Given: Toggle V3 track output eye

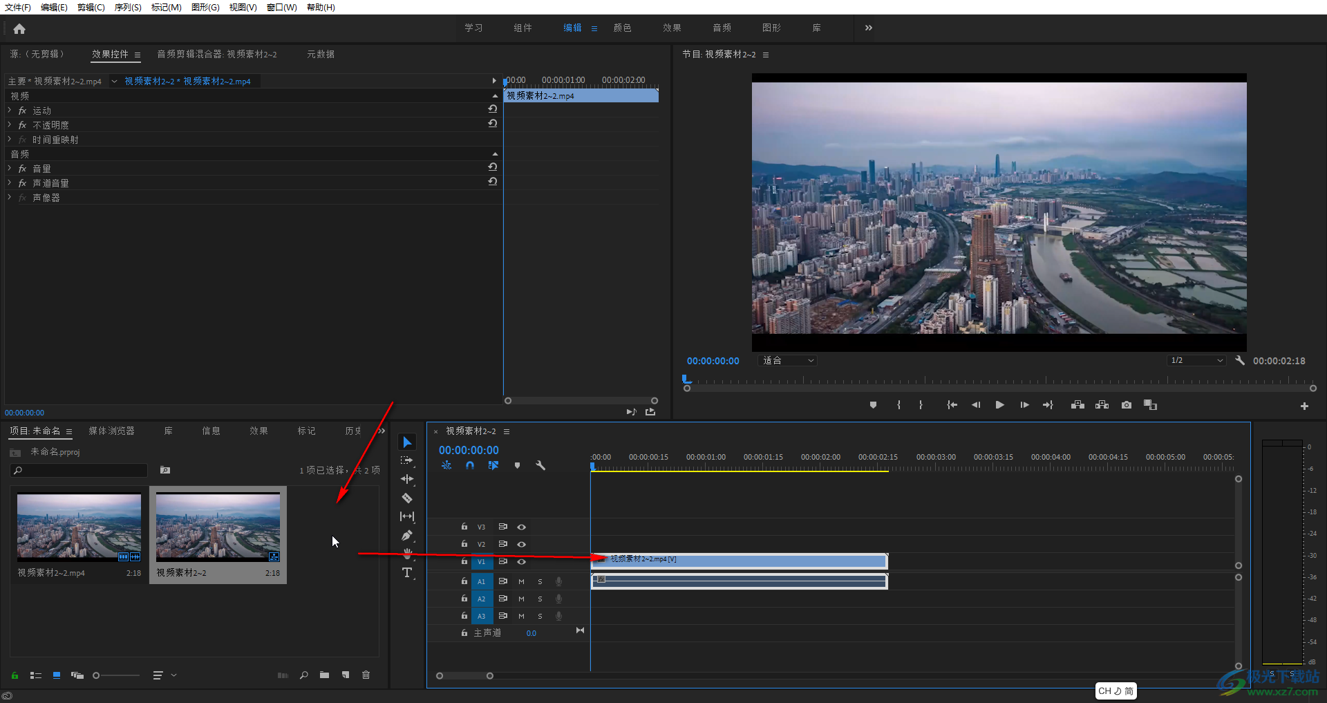Looking at the screenshot, I should [522, 527].
